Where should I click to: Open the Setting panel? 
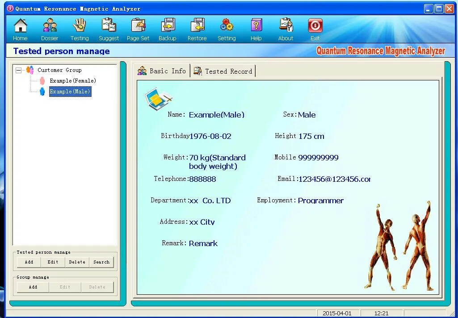point(227,28)
